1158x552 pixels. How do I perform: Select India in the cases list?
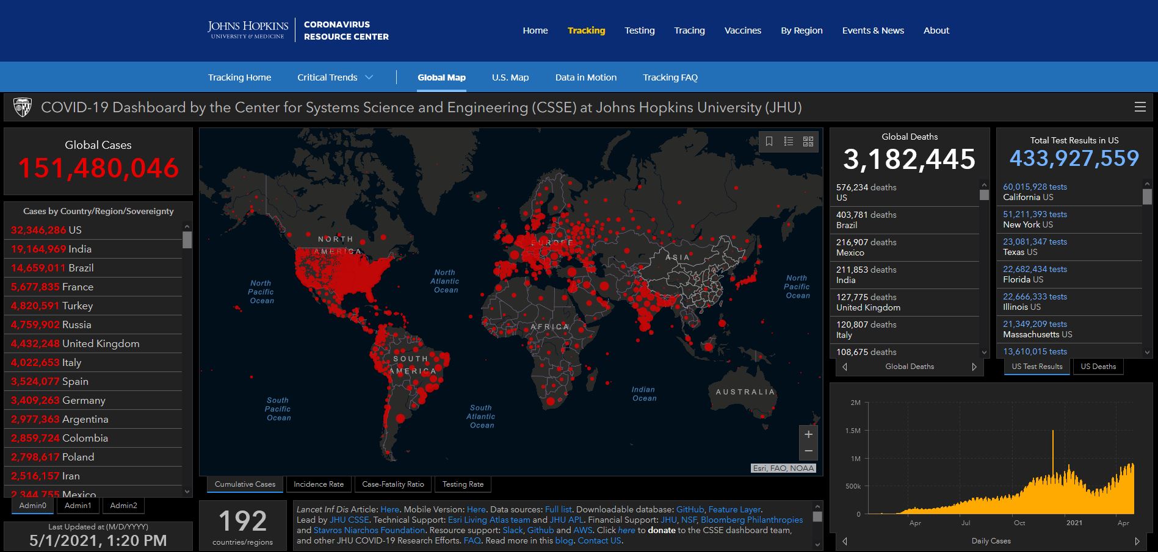(x=79, y=249)
